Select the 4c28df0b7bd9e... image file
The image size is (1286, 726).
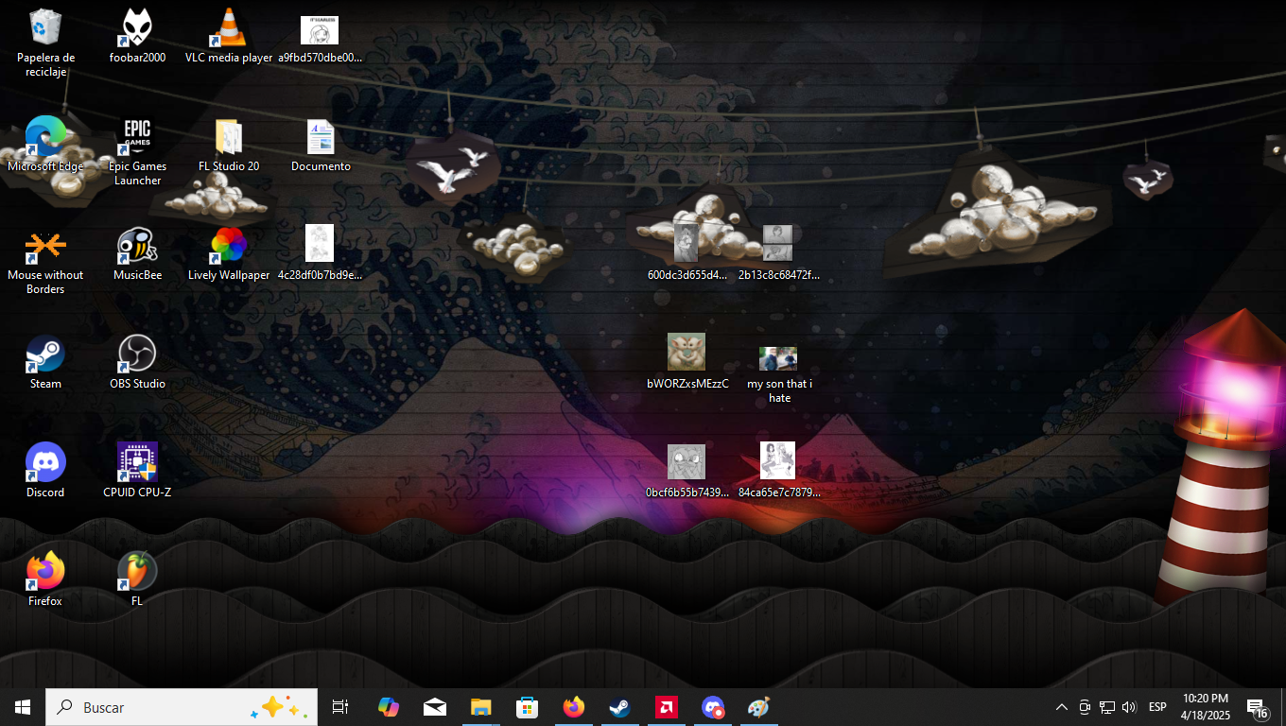[x=320, y=253]
